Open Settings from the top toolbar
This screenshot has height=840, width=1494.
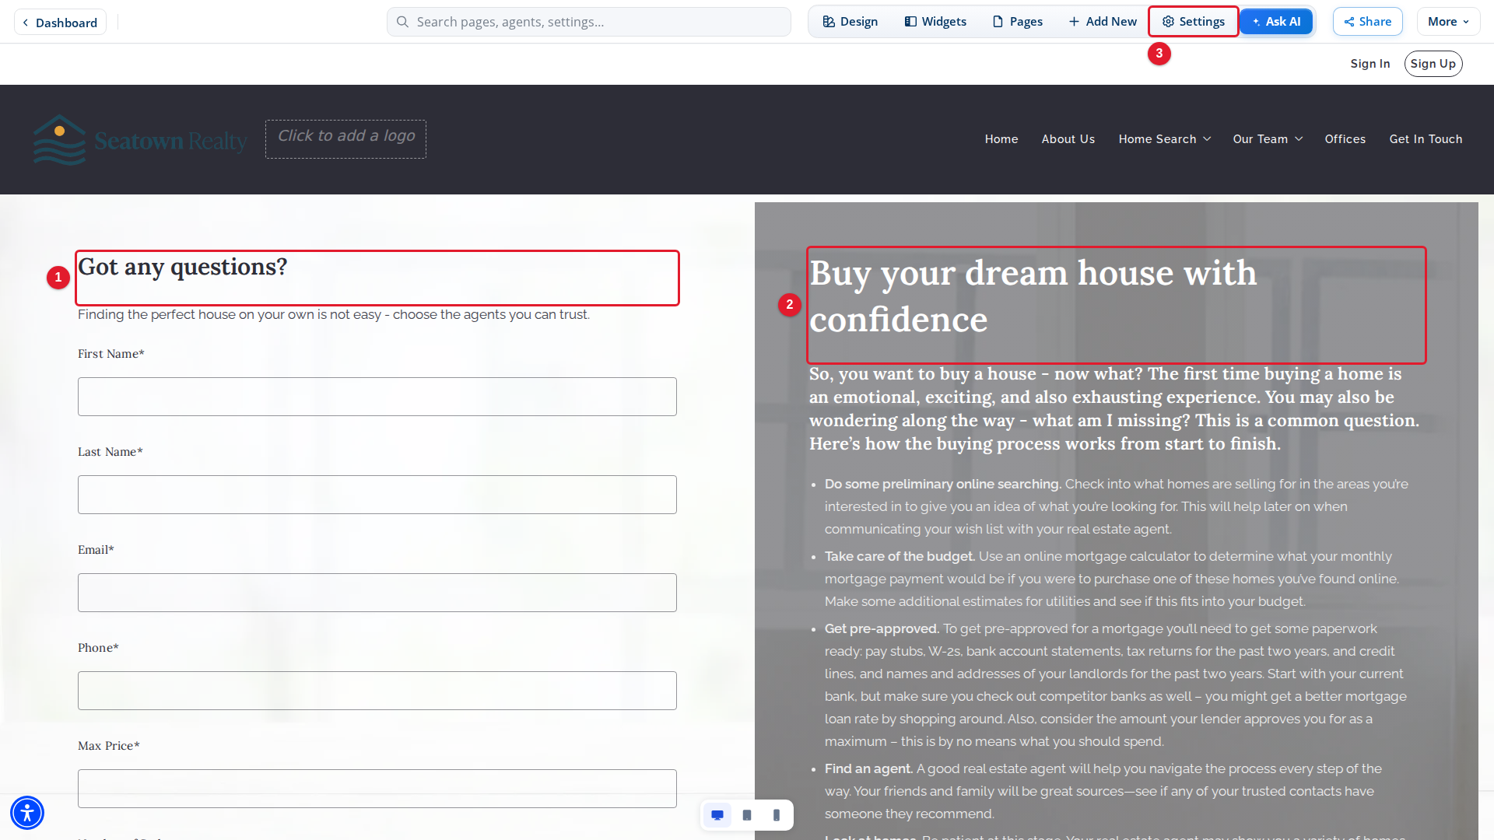[1194, 22]
